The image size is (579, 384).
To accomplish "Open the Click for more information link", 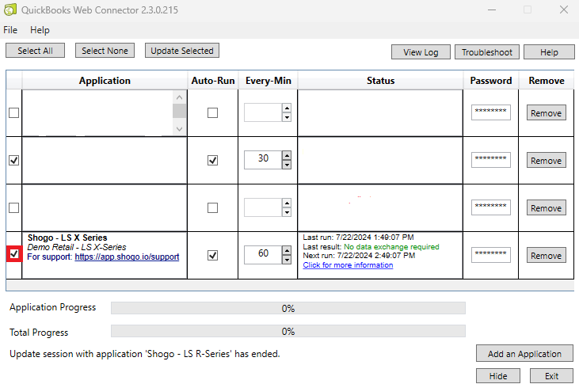I will point(348,265).
